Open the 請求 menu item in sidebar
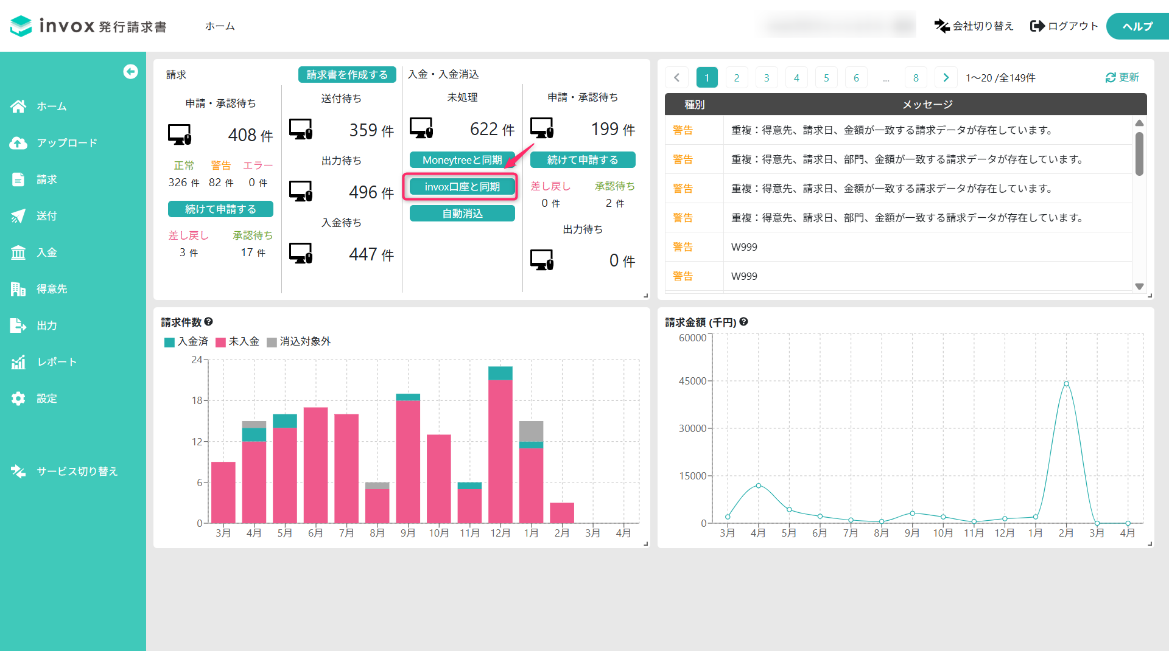 coord(46,179)
